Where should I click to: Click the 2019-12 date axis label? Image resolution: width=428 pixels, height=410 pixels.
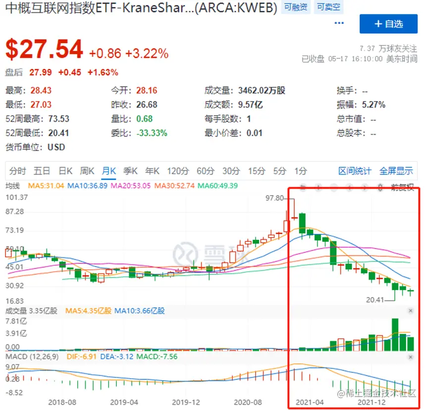(x=186, y=403)
